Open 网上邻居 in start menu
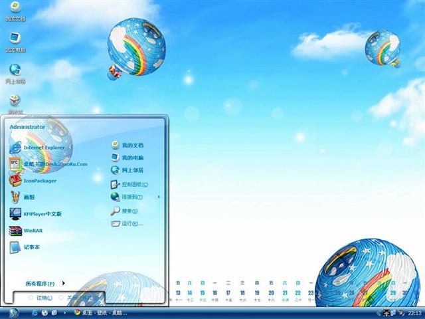The width and height of the screenshot is (425, 319). 127,170
